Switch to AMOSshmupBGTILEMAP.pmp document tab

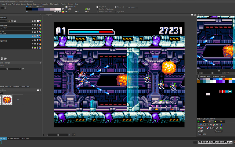19,139
